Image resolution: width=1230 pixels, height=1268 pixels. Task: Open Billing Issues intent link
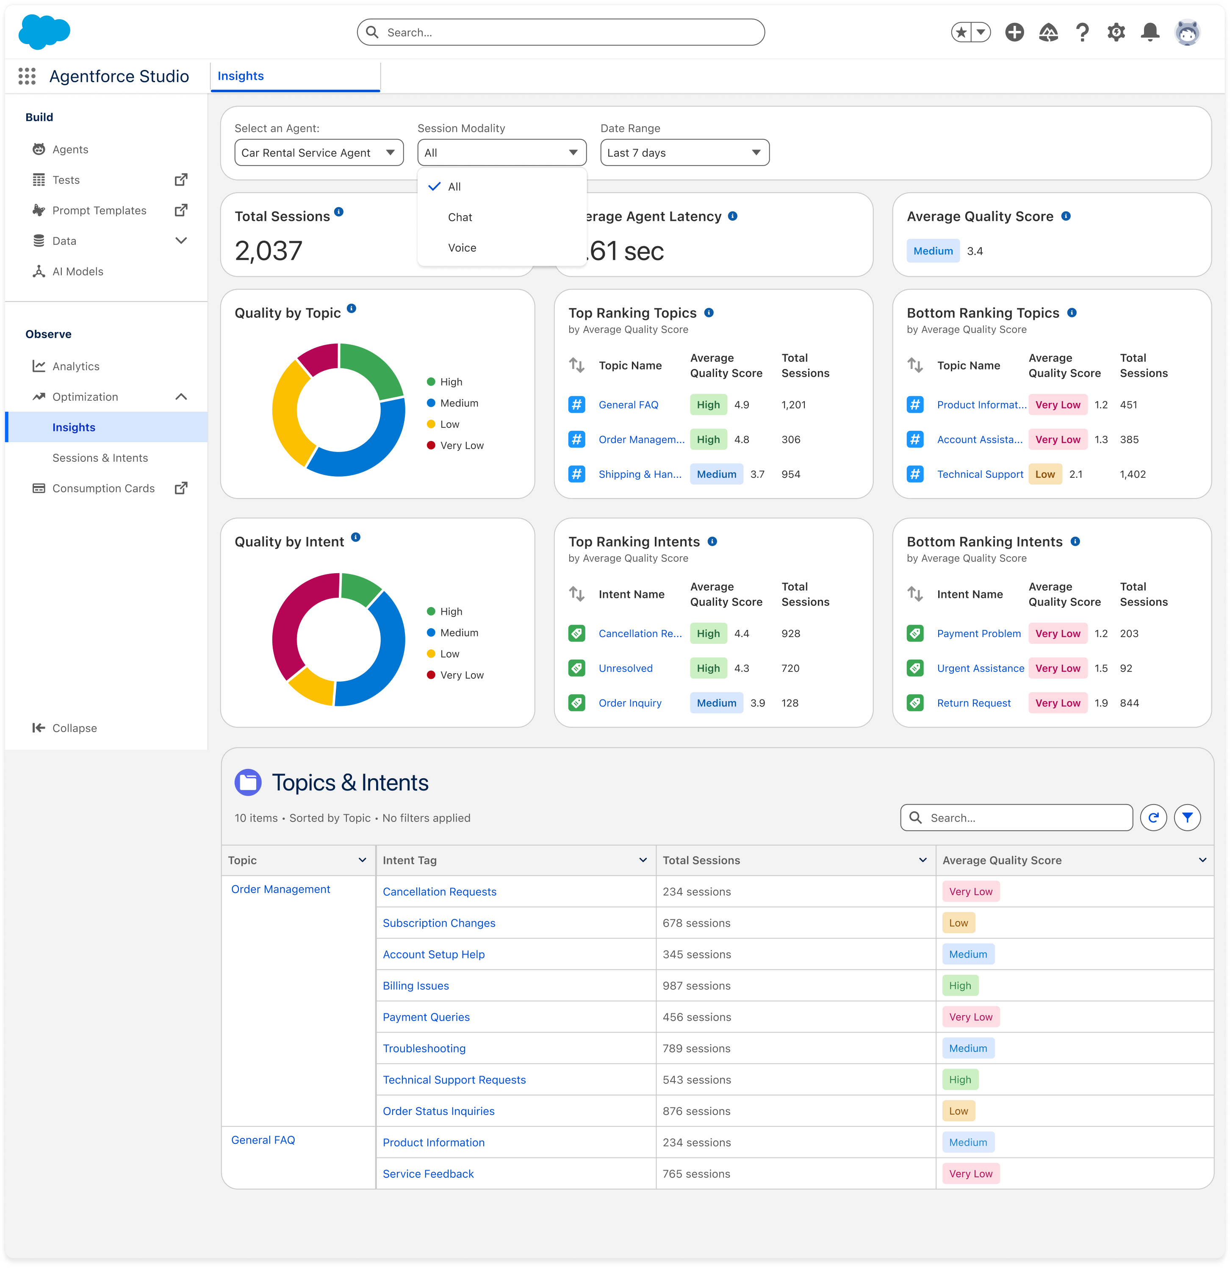416,986
